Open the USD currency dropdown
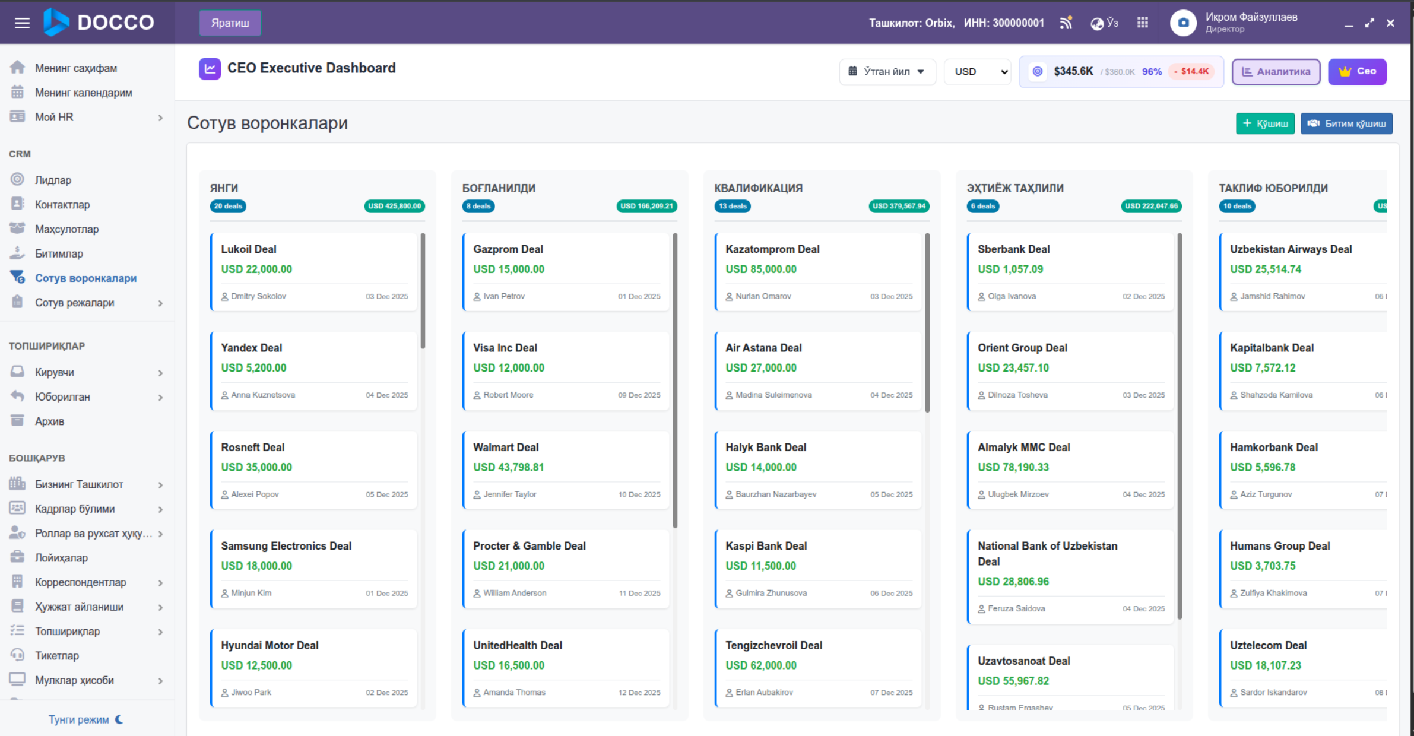 [x=977, y=72]
